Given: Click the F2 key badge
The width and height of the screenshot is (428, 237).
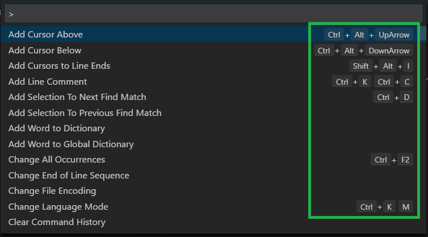Looking at the screenshot, I should coord(405,160).
